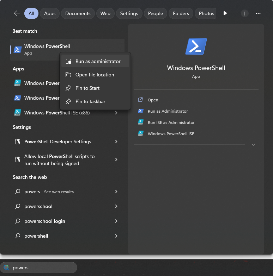Expand chevron for the powerschool suggestion
273x276 pixels.
click(x=116, y=206)
